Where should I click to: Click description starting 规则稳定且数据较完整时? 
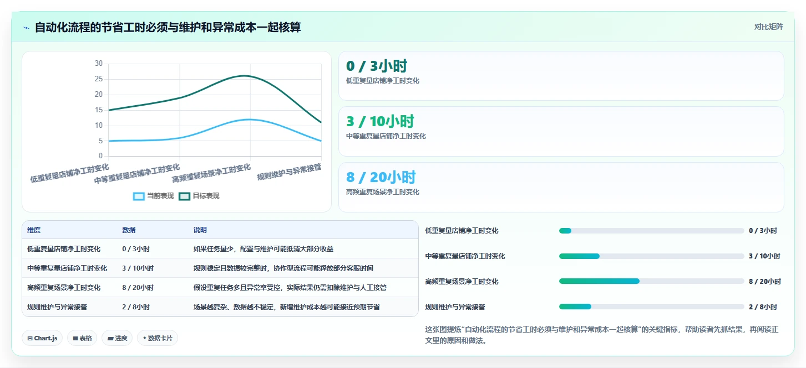[x=283, y=268]
